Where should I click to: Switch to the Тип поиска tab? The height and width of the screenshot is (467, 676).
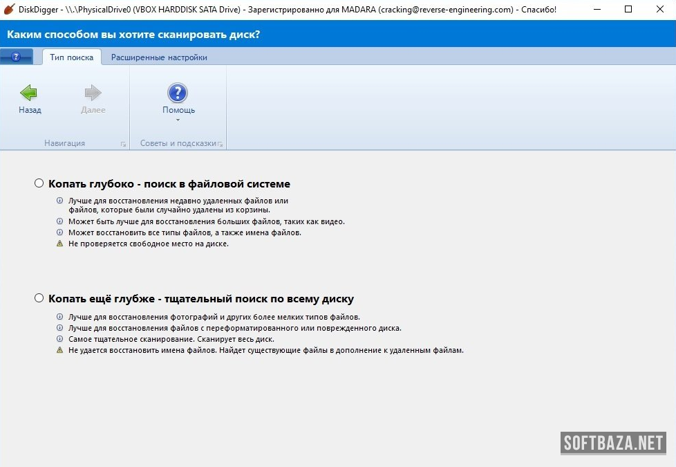click(x=71, y=57)
